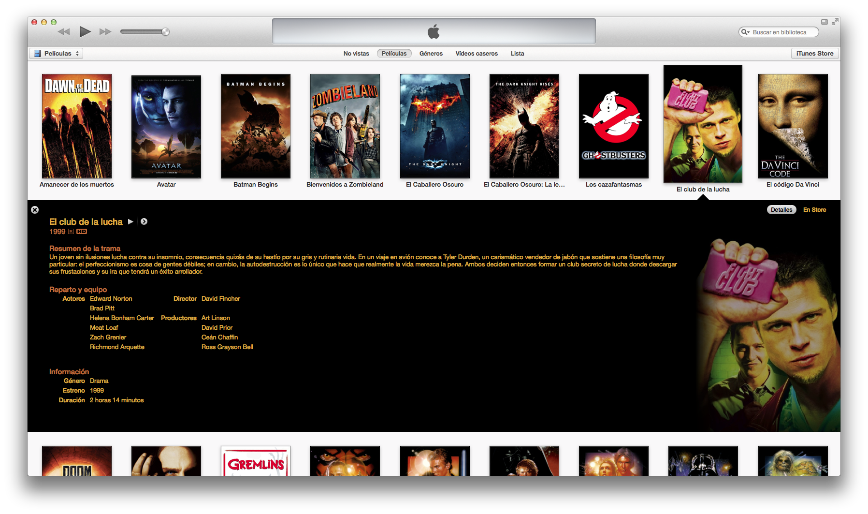Close the movie details panel
This screenshot has width=868, height=514.
[35, 210]
